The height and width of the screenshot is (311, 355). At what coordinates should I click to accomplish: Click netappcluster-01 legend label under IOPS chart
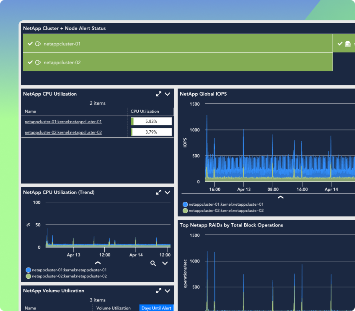point(226,205)
